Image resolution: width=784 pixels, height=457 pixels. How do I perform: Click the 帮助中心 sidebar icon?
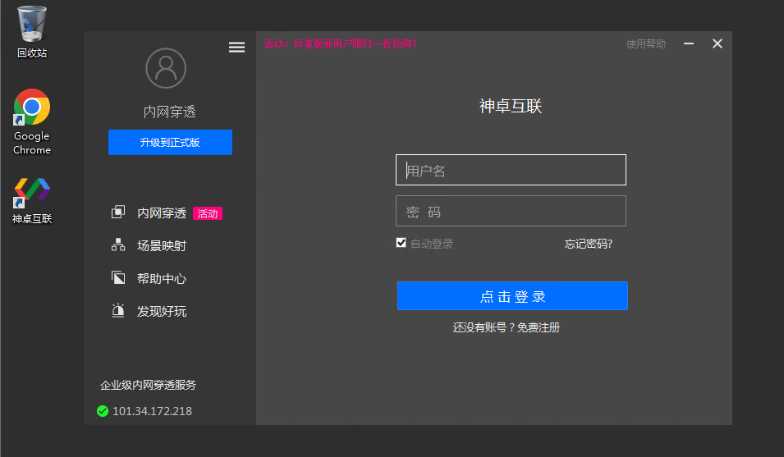pyautogui.click(x=118, y=277)
